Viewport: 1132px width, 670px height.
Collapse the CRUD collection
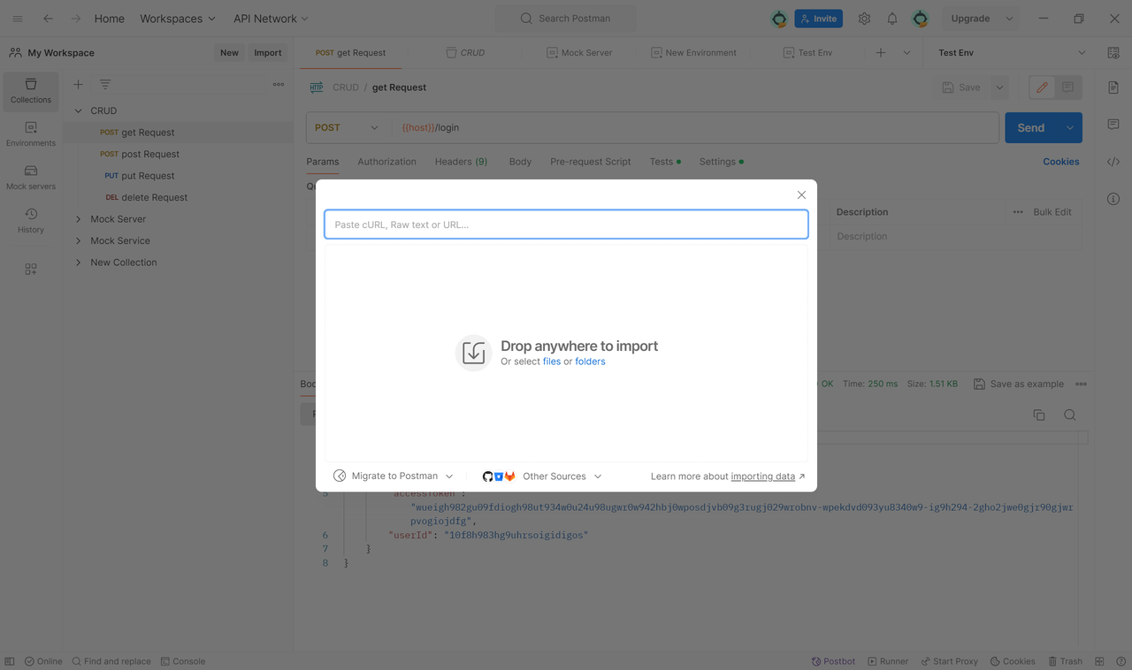[78, 110]
